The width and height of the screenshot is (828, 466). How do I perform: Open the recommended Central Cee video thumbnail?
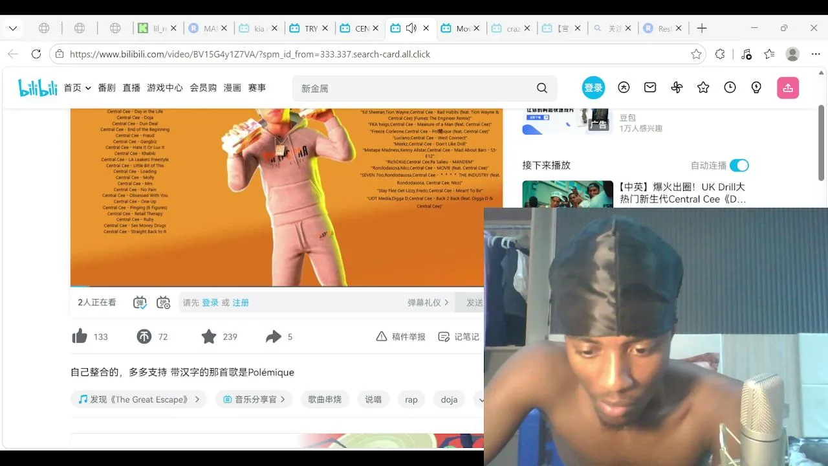coord(567,194)
